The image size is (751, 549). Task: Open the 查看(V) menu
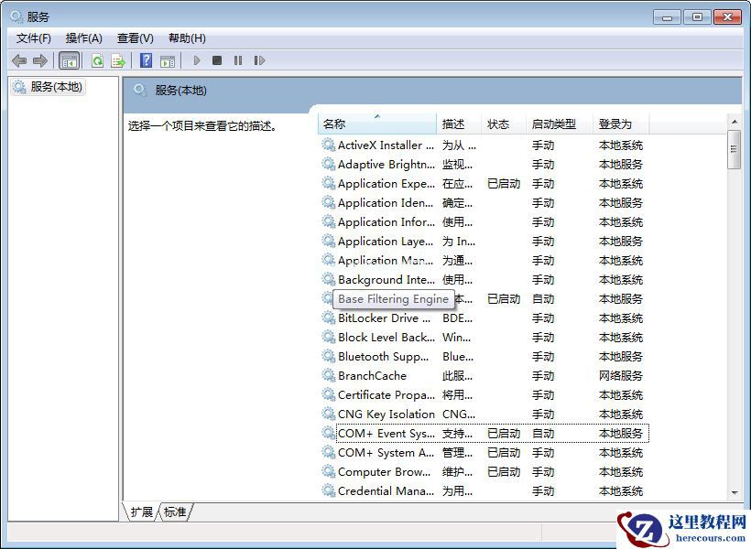134,38
